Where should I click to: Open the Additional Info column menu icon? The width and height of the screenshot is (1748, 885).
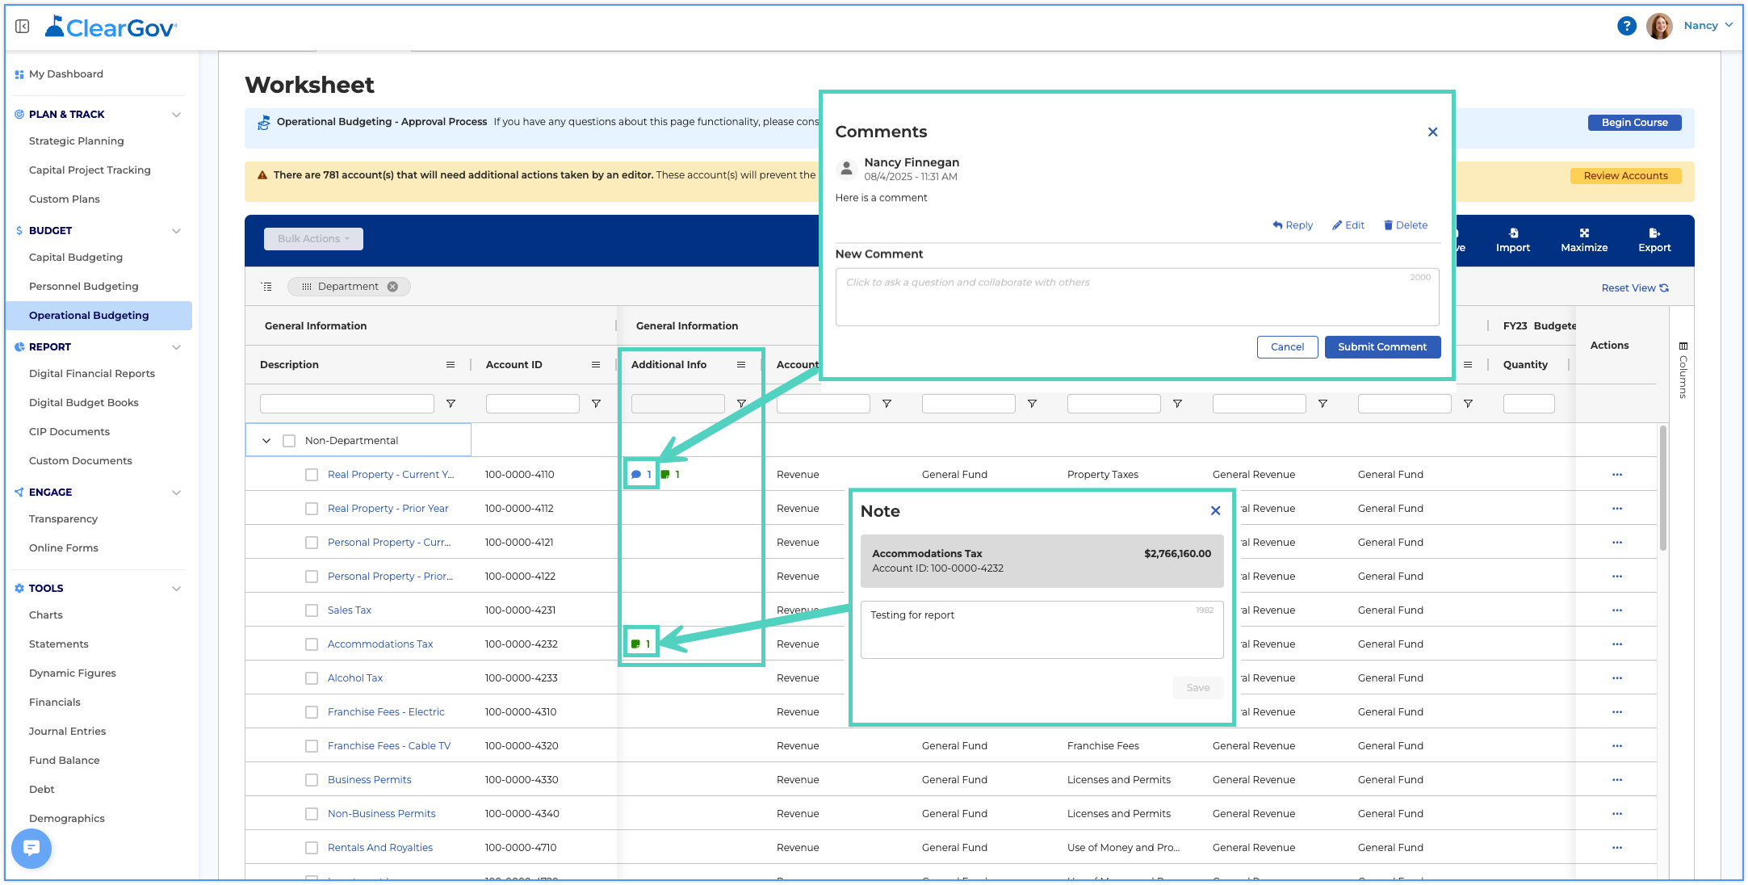(741, 365)
